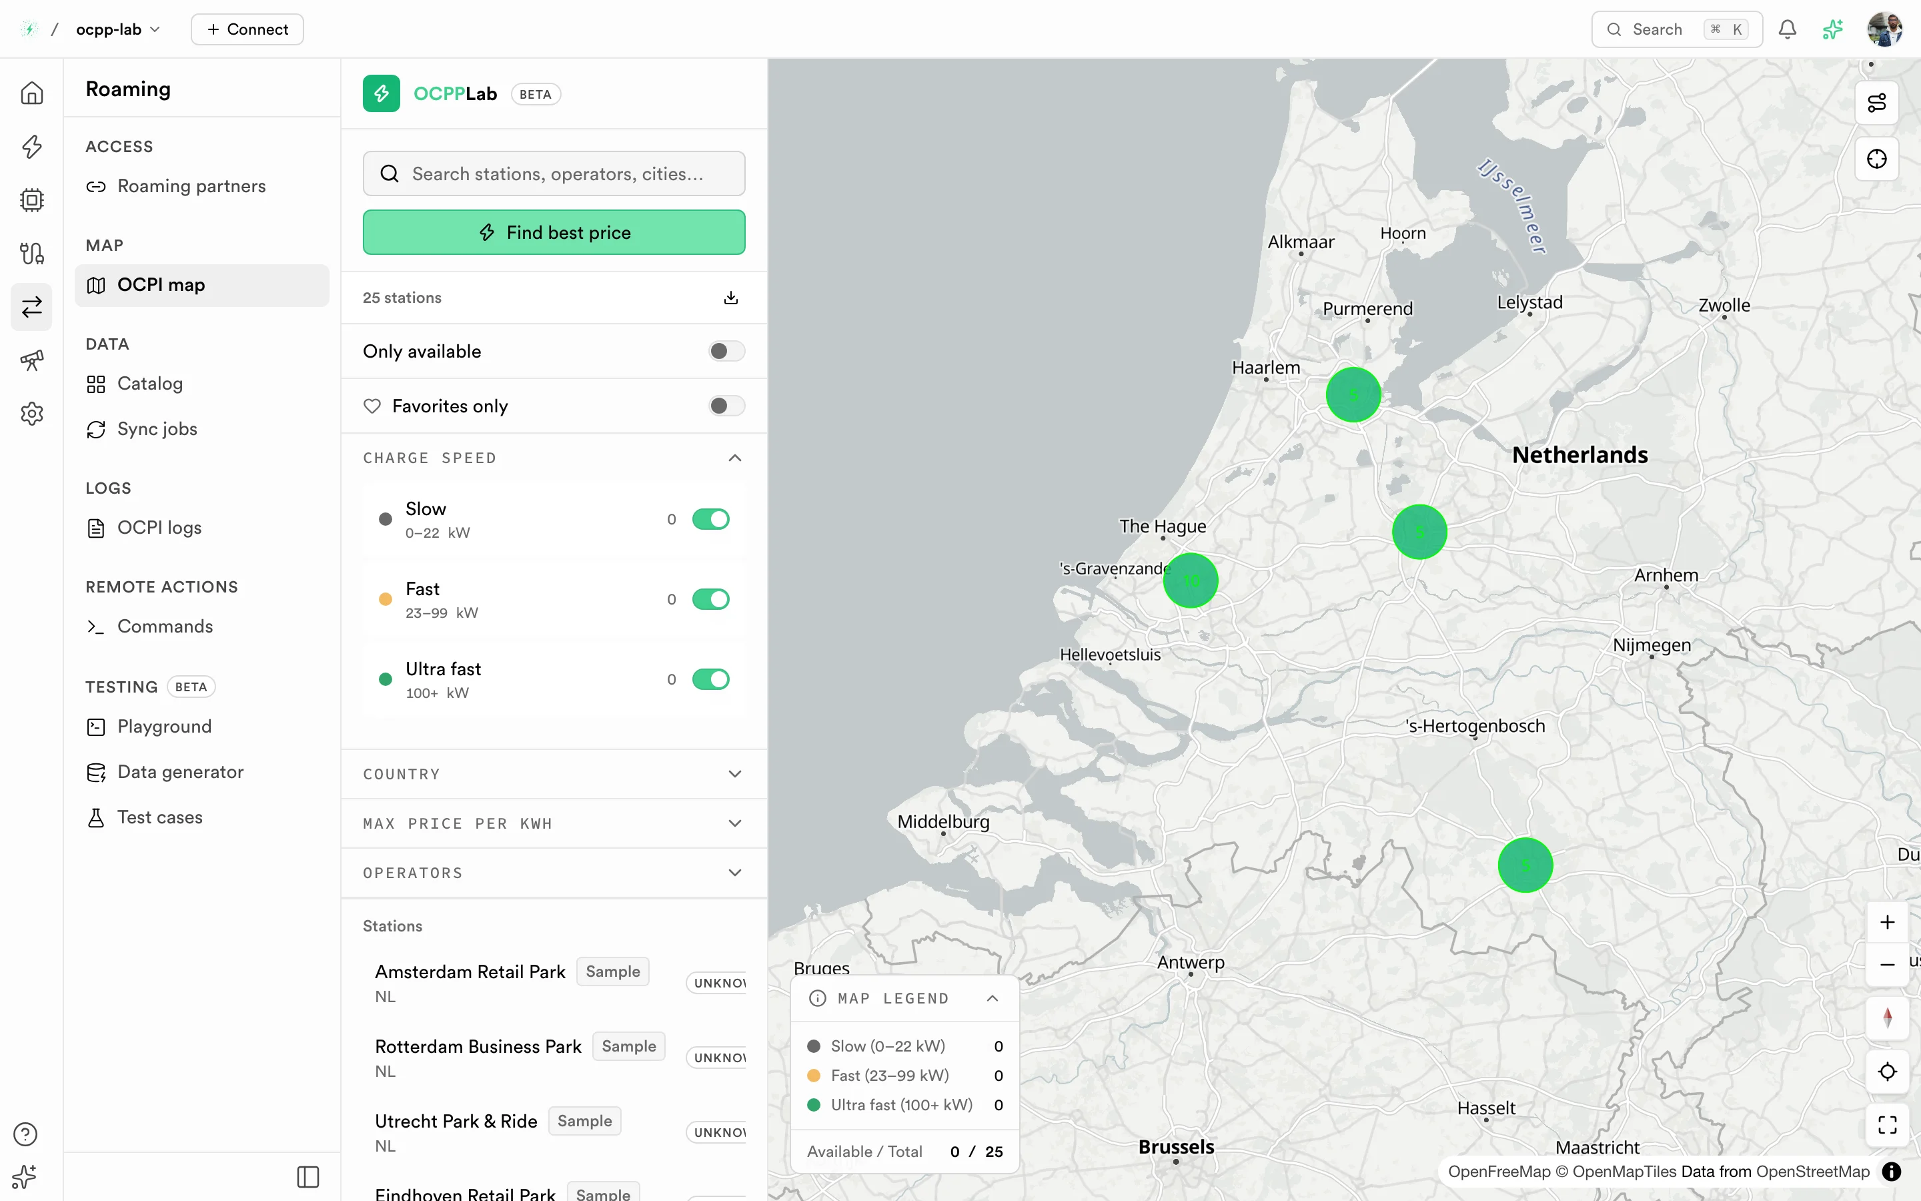Locate my position on the map
Screen dimensions: 1921x1201
1888,1072
